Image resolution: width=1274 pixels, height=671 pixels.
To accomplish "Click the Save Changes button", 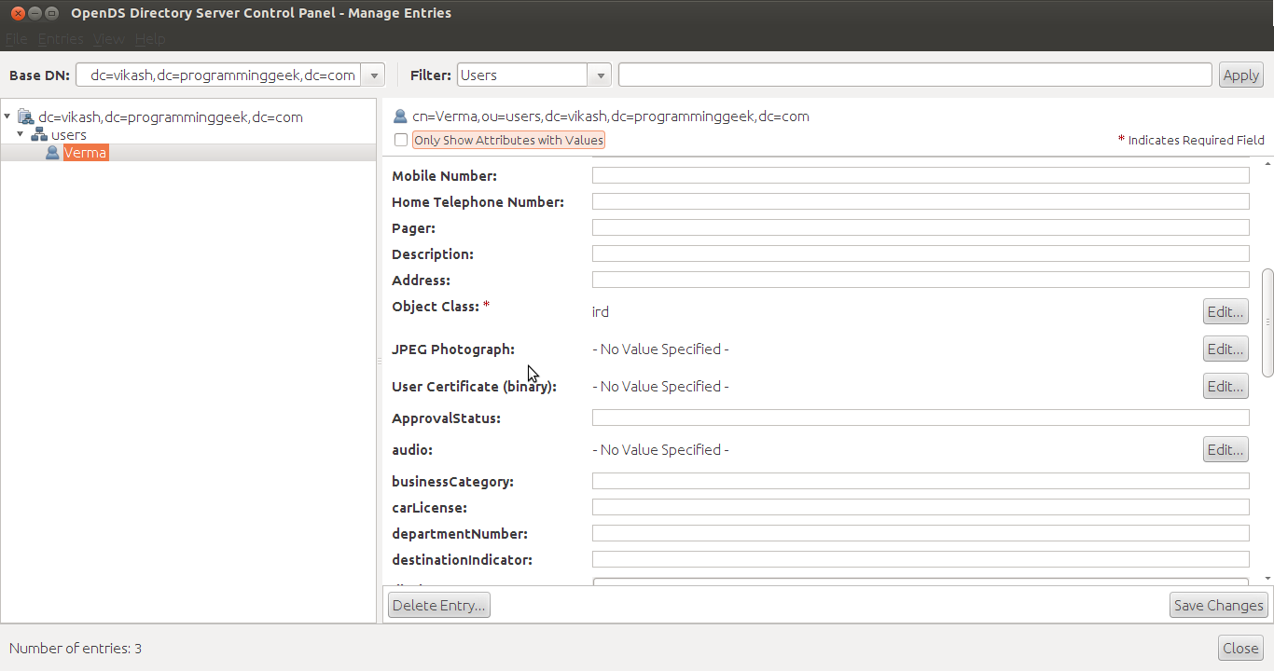I will pyautogui.click(x=1219, y=605).
